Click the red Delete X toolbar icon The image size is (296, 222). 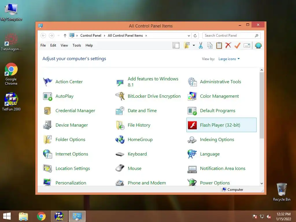point(228,45)
